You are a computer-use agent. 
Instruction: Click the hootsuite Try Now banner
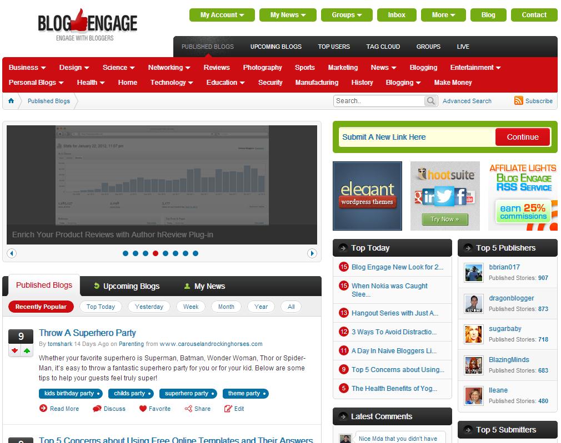445,196
